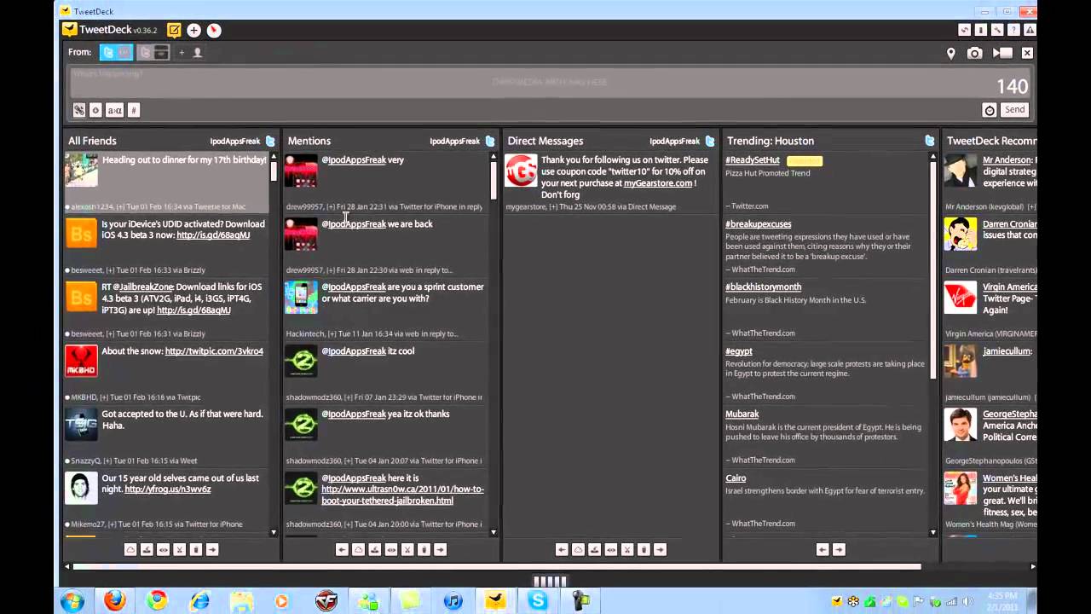The height and width of the screenshot is (614, 1091).
Task: Click the #egypt trending topic
Action: coord(739,351)
